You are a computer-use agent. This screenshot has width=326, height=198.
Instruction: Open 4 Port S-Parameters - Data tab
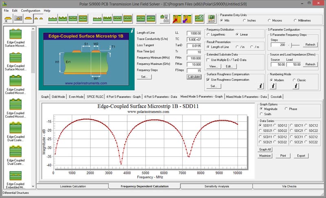click(x=161, y=97)
